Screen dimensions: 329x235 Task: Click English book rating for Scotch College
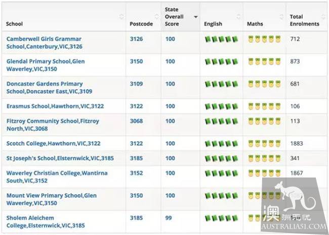(221, 144)
